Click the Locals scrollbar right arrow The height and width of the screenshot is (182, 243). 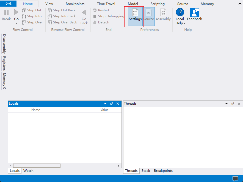coord(119,166)
